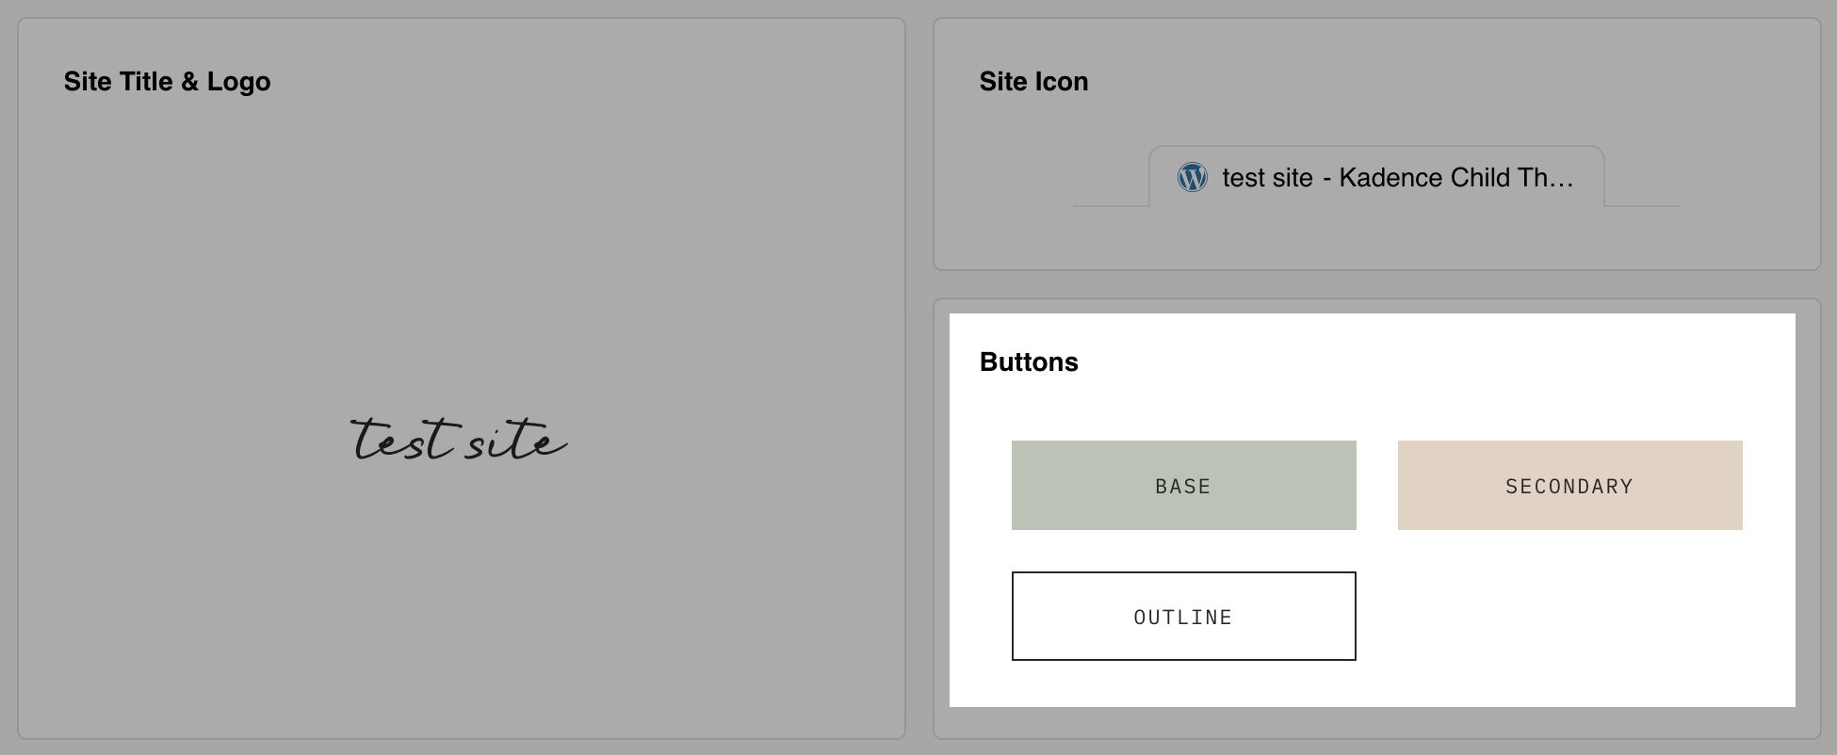Click the WordPress site icon in tab

pos(1192,177)
